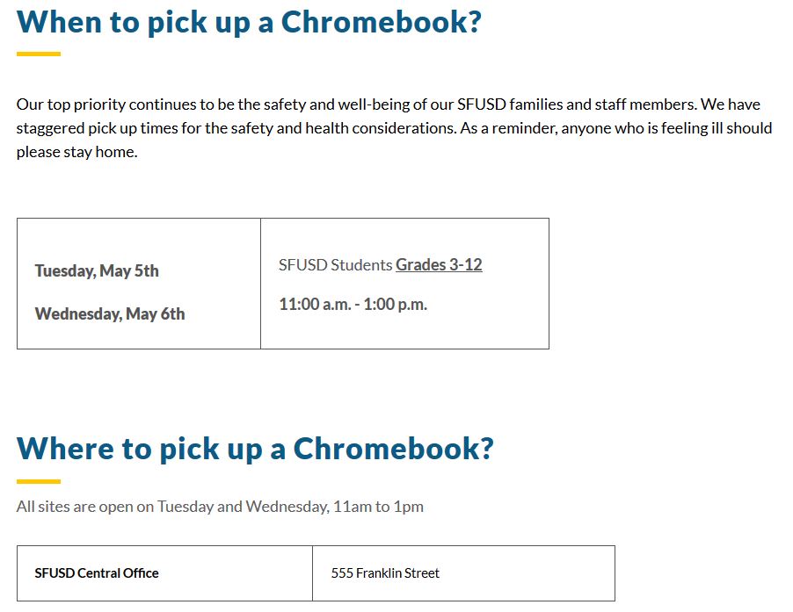
Task: Click the "Grades 3-12" underlined link
Action: tap(439, 264)
